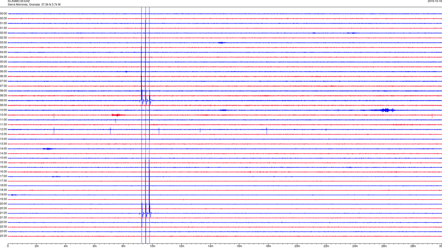
Task: Click the red signal burst on the 10:30 trace
Action: tap(117, 115)
